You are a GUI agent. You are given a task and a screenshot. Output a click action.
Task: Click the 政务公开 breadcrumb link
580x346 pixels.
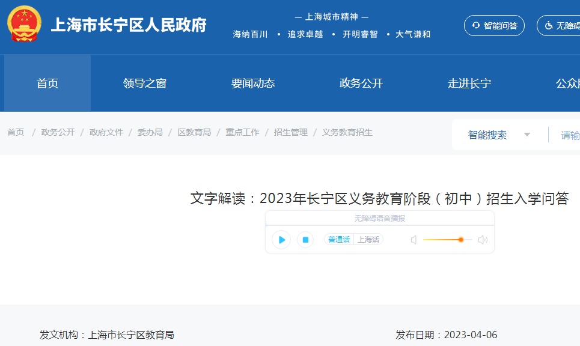[58, 132]
